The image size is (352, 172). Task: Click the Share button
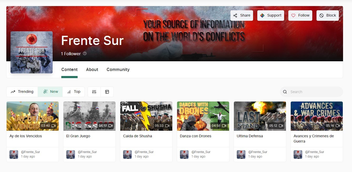[242, 16]
